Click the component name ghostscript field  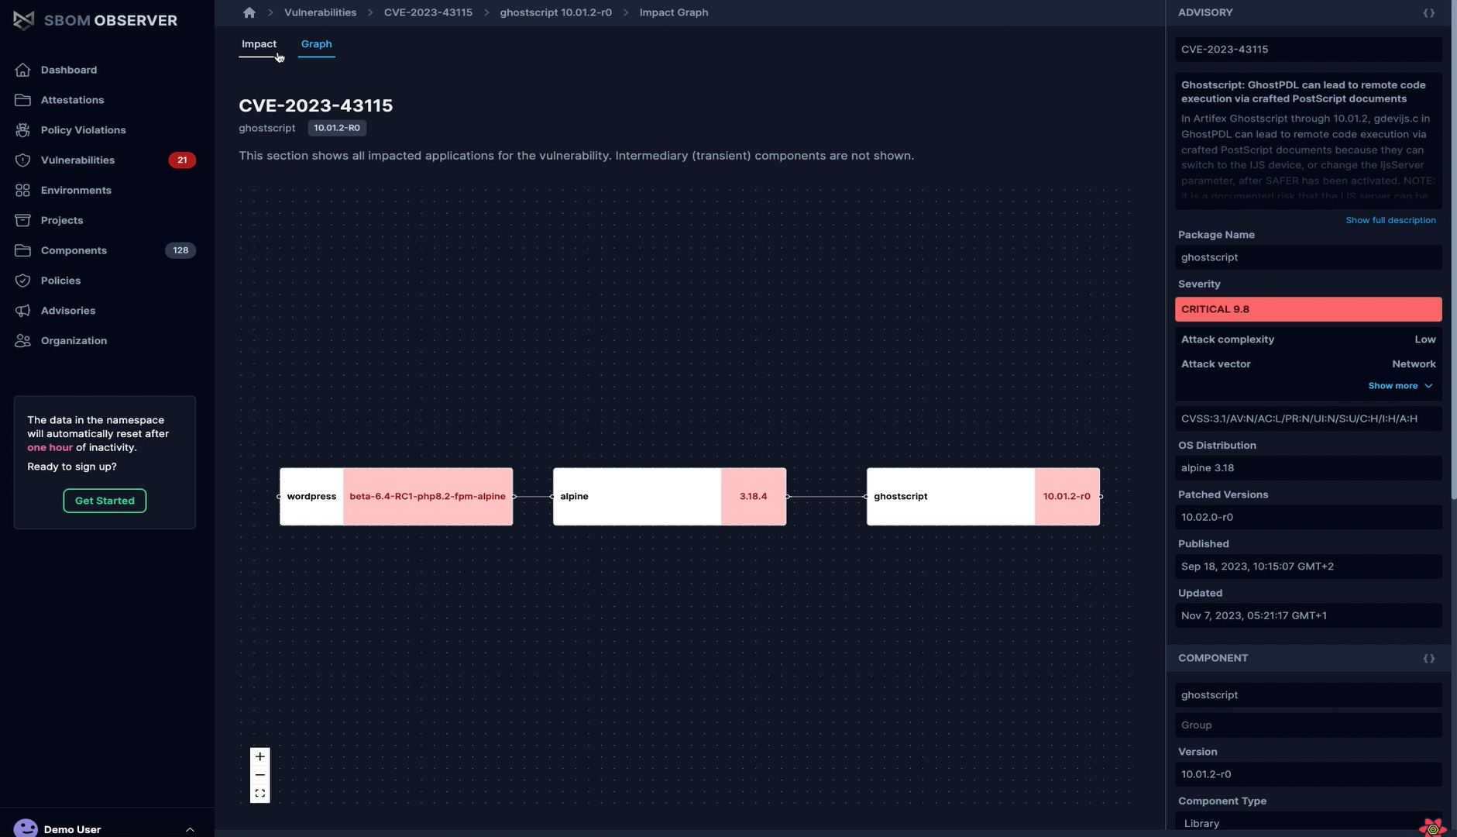[x=1308, y=695]
